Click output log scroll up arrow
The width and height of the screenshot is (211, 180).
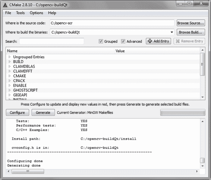(203, 121)
